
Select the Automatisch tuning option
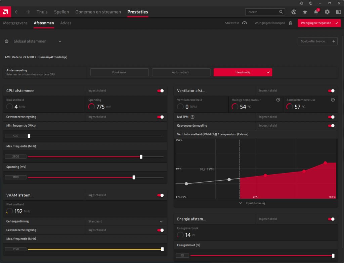pyautogui.click(x=181, y=72)
